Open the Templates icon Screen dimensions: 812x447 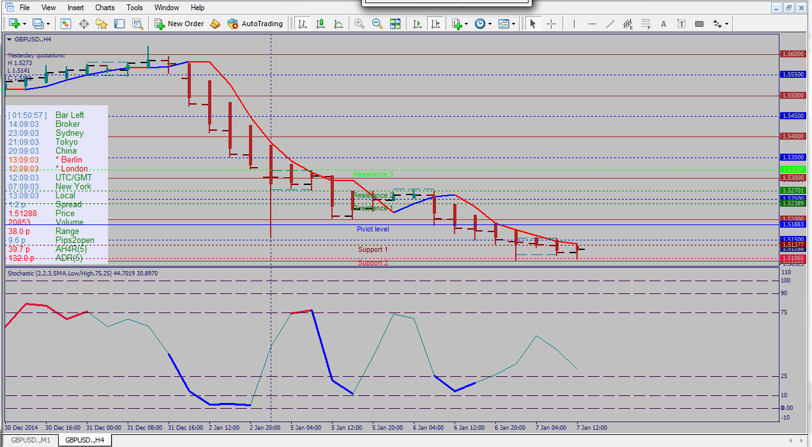point(504,24)
